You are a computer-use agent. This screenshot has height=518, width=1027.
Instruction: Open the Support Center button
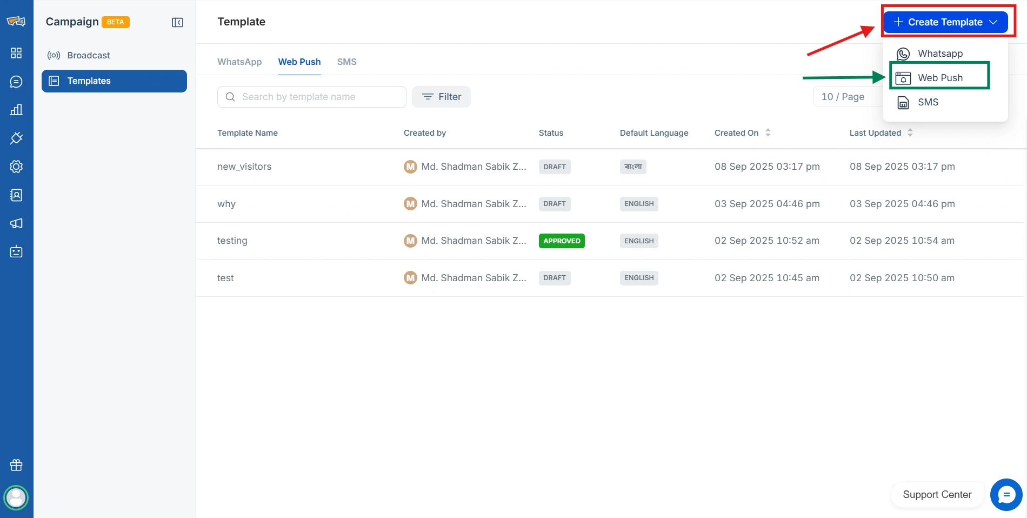tap(937, 495)
